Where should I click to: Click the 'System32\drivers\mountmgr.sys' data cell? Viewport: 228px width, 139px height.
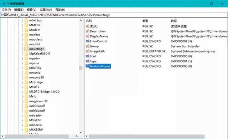193,51
